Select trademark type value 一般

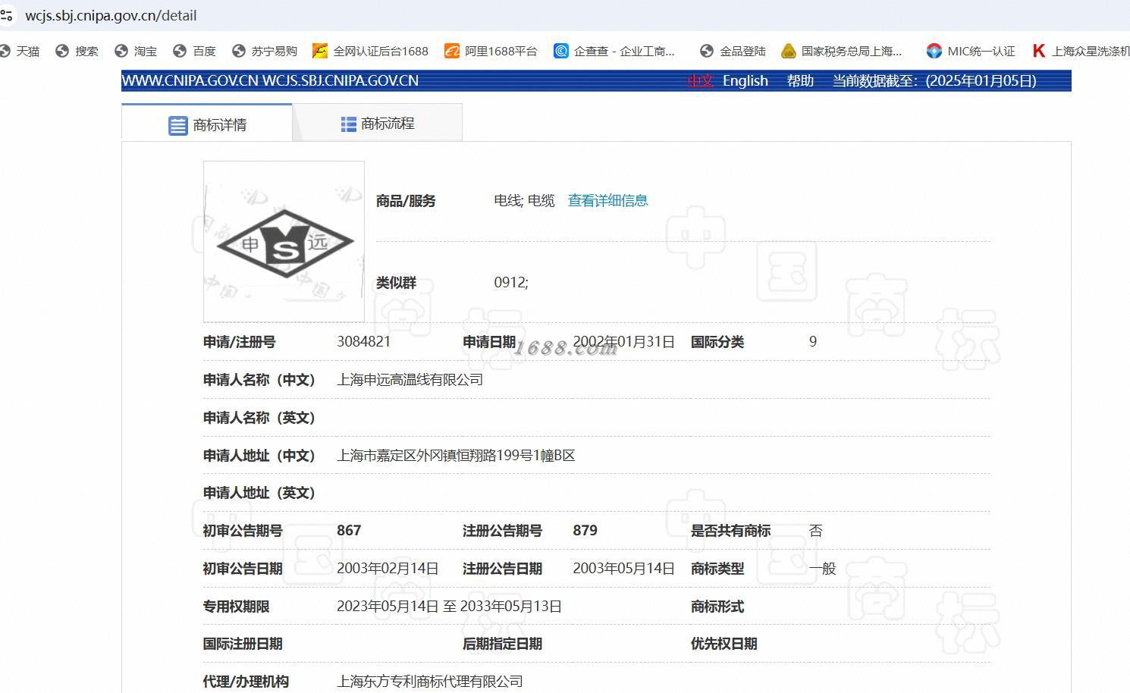click(x=822, y=568)
